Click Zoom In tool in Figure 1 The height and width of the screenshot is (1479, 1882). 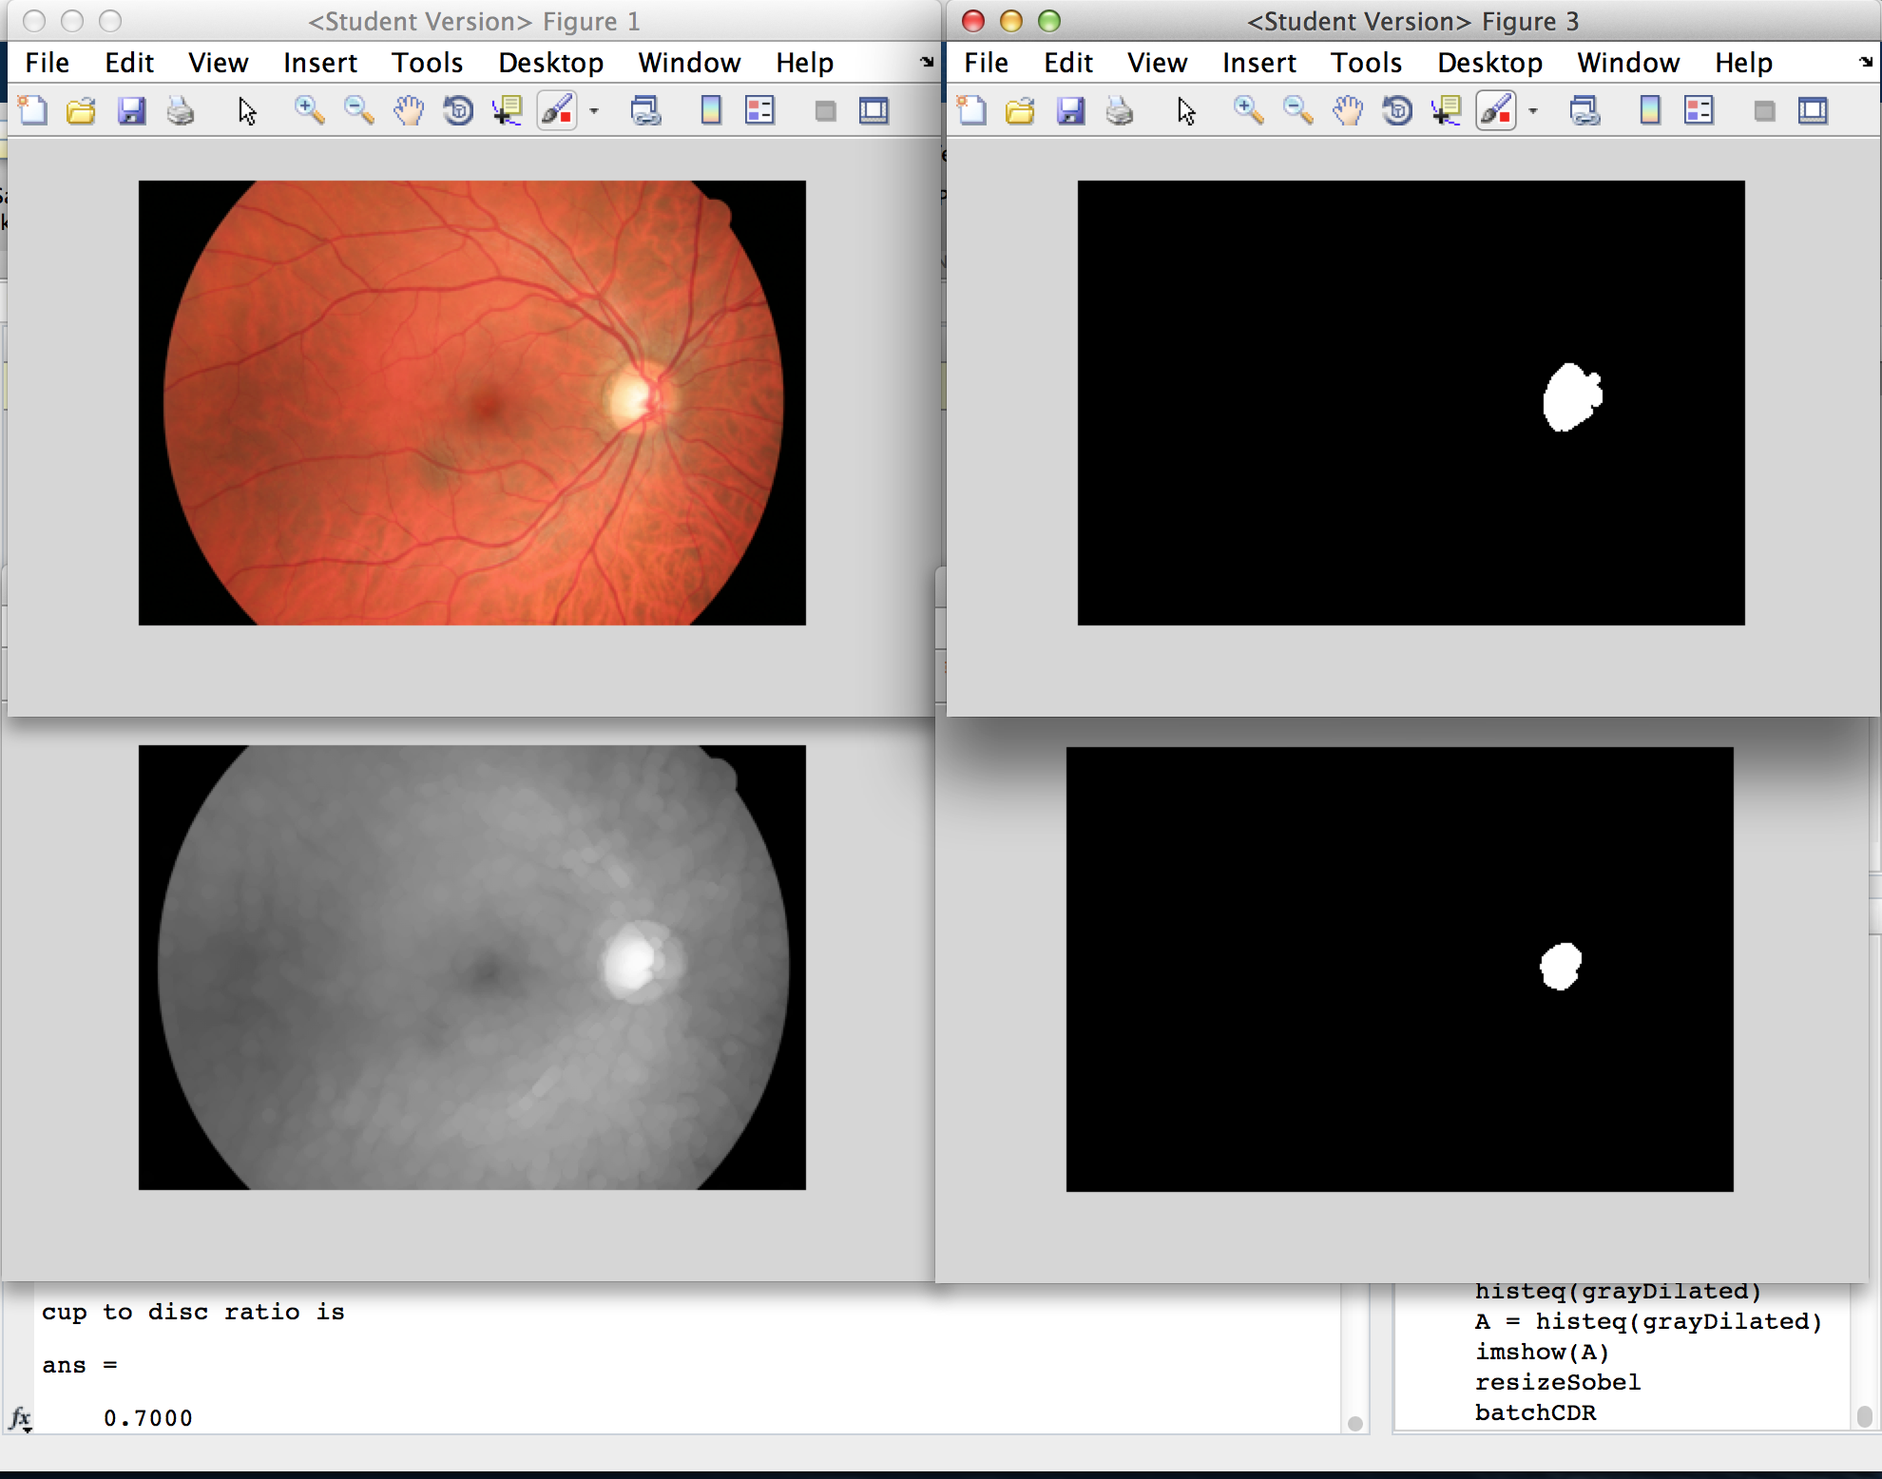tap(309, 111)
